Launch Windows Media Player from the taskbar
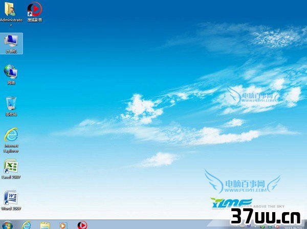The image size is (307, 229). (63, 225)
